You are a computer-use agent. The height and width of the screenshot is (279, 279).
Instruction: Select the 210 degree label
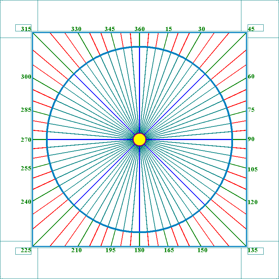[77, 250]
